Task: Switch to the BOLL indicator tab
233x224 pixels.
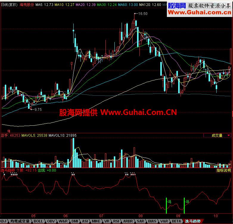Action: 38,221
